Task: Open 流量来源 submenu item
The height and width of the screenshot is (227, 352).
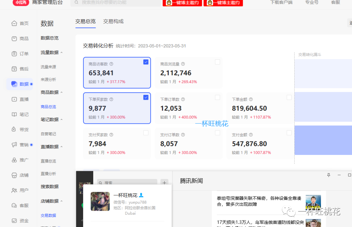Action: tap(48, 67)
